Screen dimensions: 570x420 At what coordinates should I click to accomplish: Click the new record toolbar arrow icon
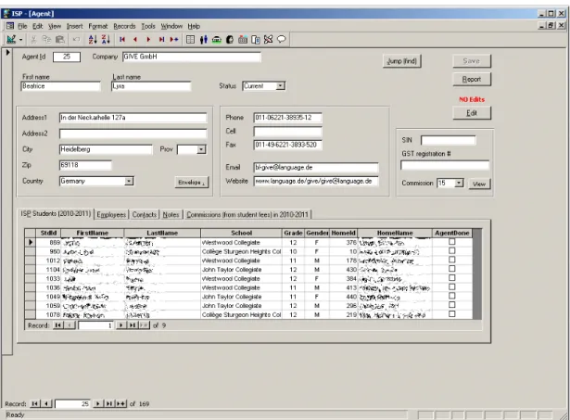pyautogui.click(x=174, y=39)
